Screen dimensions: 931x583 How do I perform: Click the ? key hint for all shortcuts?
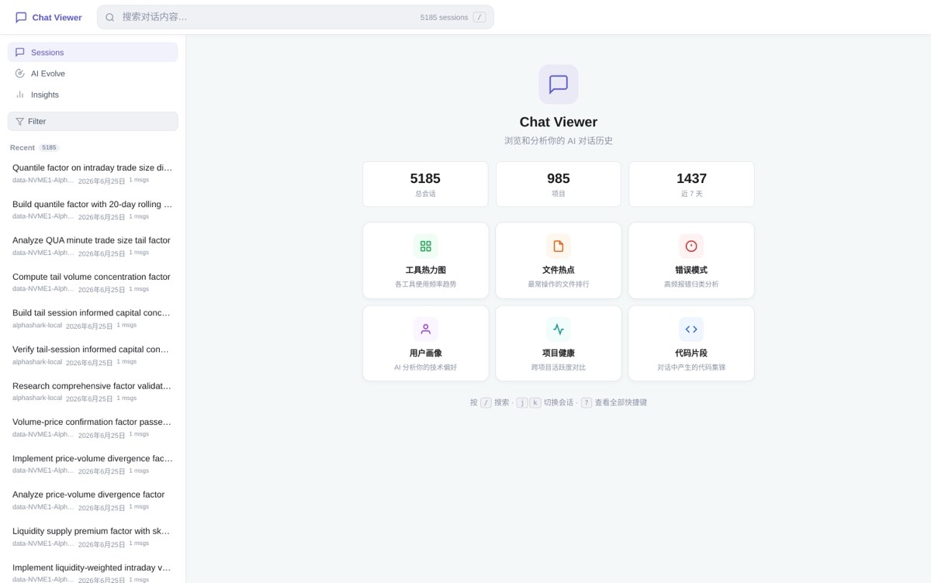tap(587, 402)
